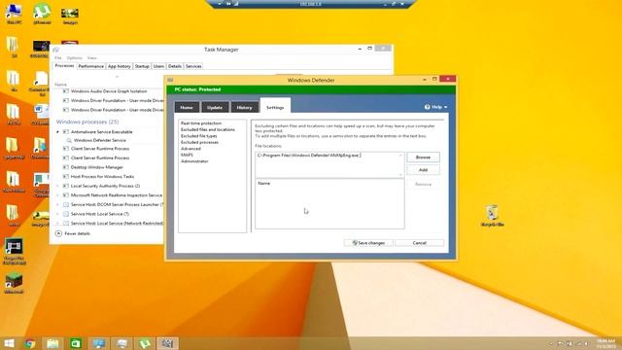Click Antimalware Service Executable process icon
The height and width of the screenshot is (350, 622).
(x=66, y=132)
